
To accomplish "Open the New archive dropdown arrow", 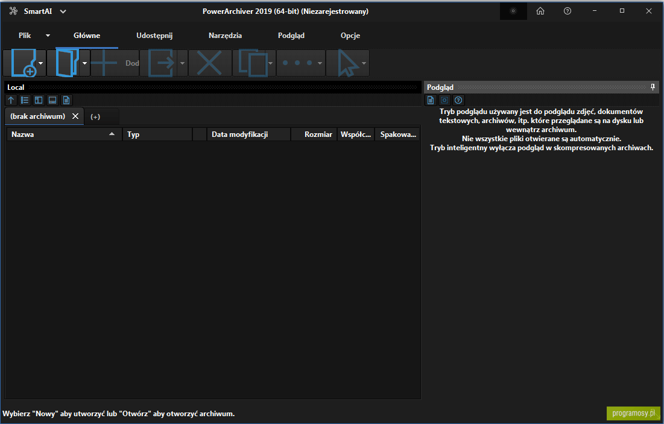I will click(40, 63).
